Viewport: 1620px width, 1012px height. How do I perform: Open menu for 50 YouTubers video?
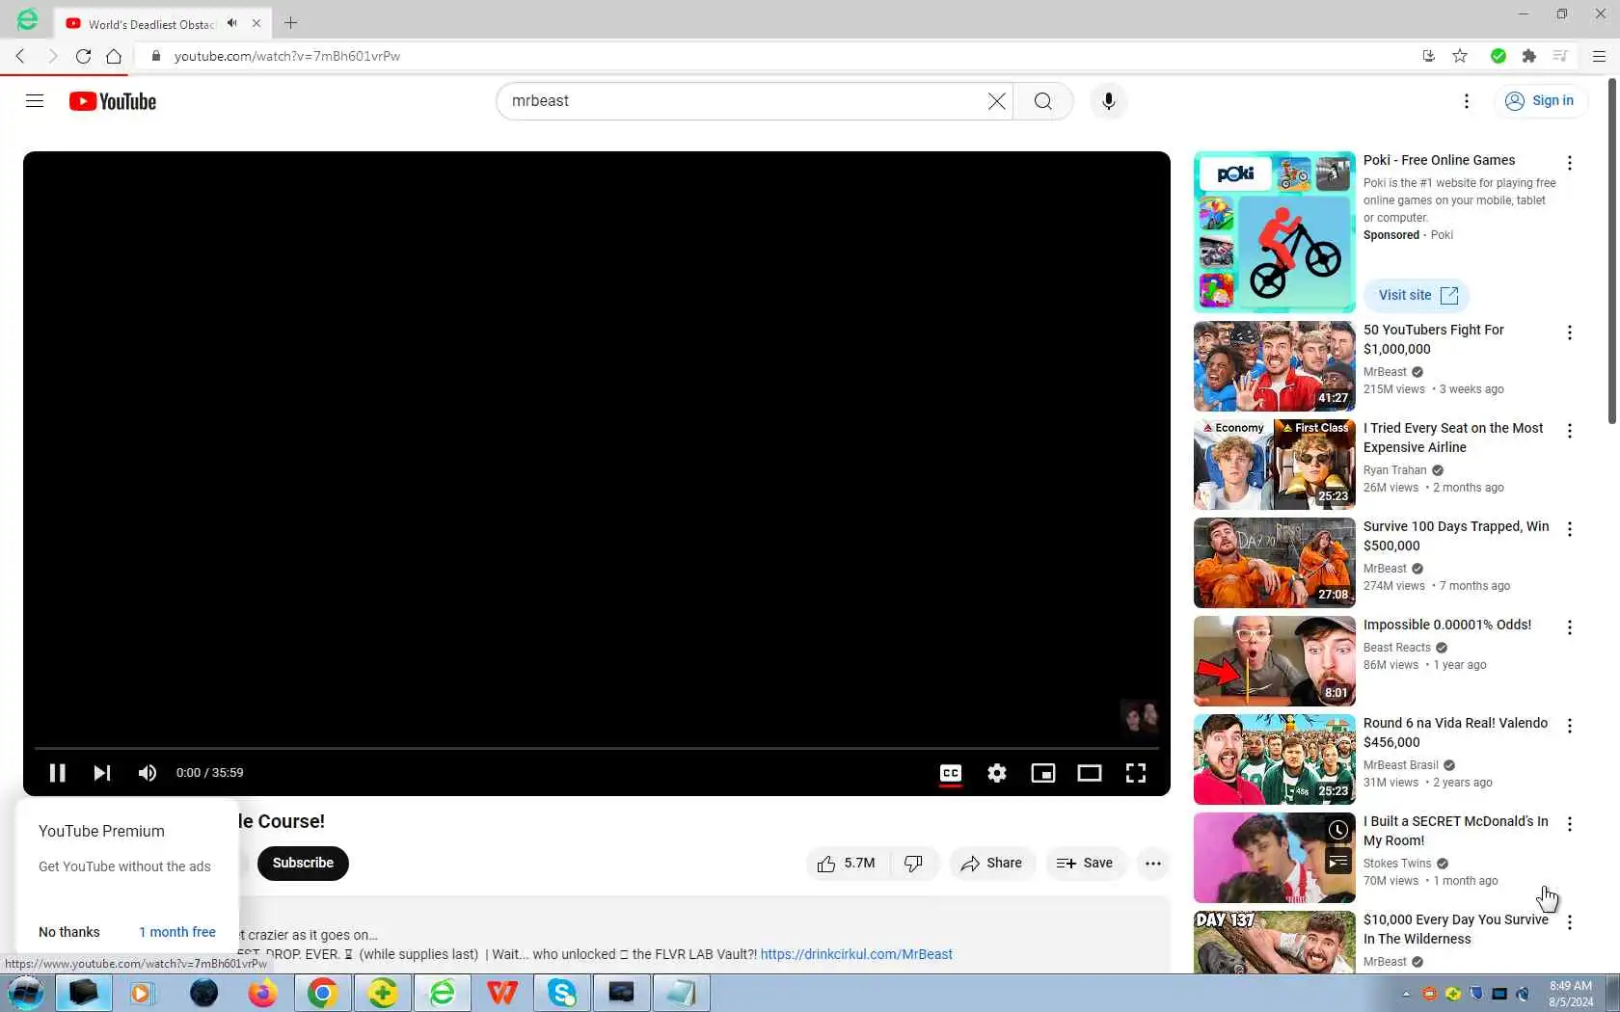[1570, 333]
